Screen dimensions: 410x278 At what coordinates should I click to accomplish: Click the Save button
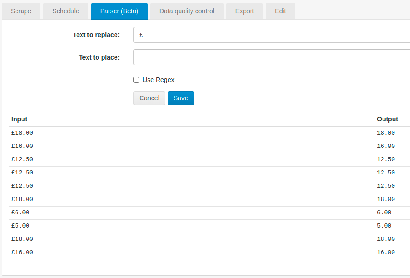point(180,98)
